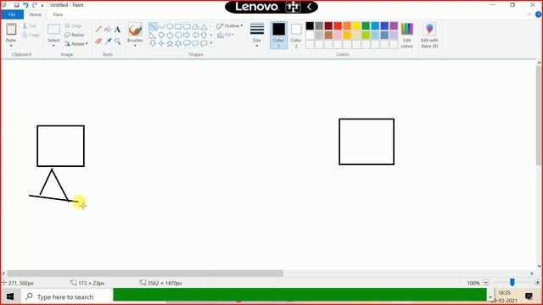The image size is (543, 305).
Task: Choose the Down arrow shape
Action: [153, 43]
